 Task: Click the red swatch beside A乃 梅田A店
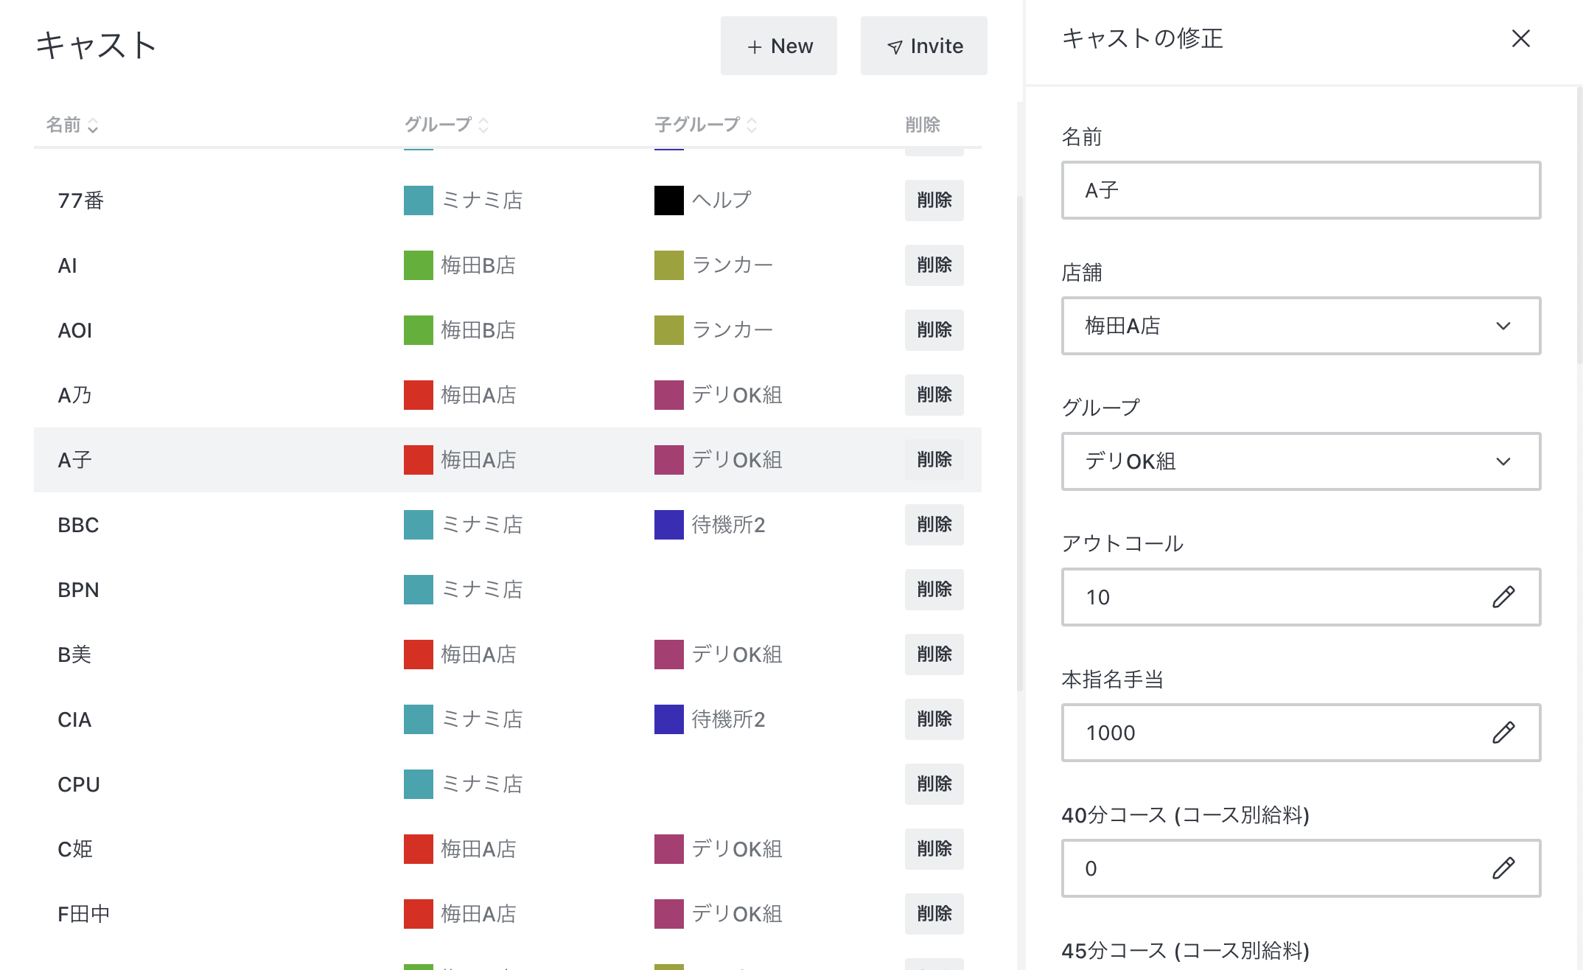click(418, 394)
